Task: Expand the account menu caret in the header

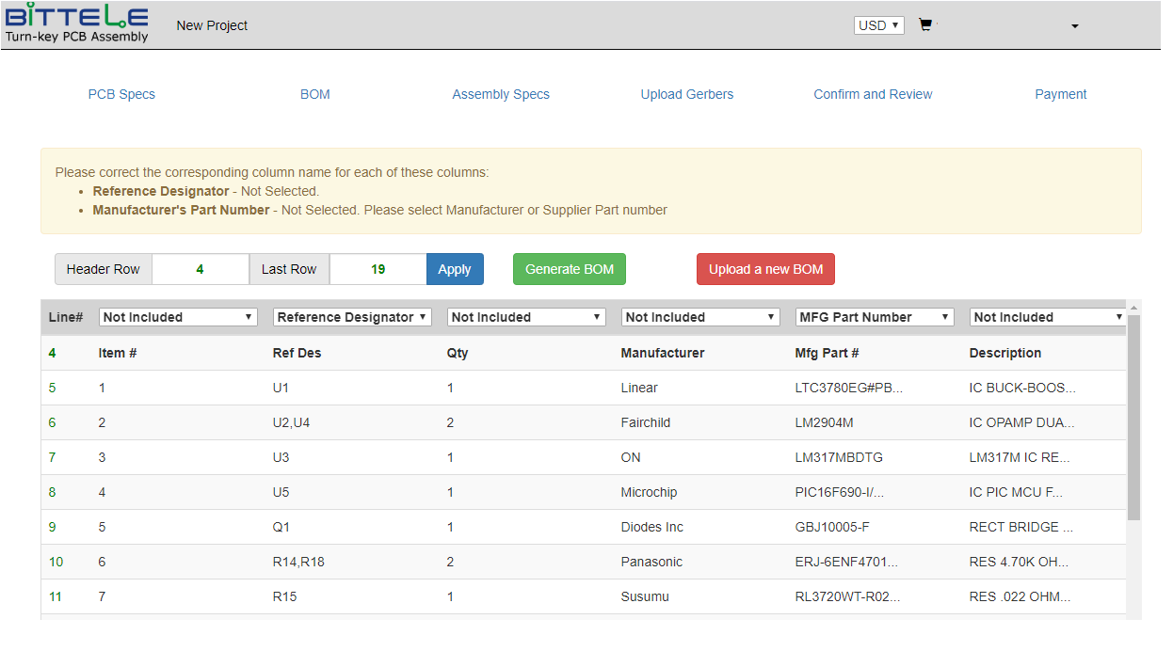Action: pos(1075,26)
